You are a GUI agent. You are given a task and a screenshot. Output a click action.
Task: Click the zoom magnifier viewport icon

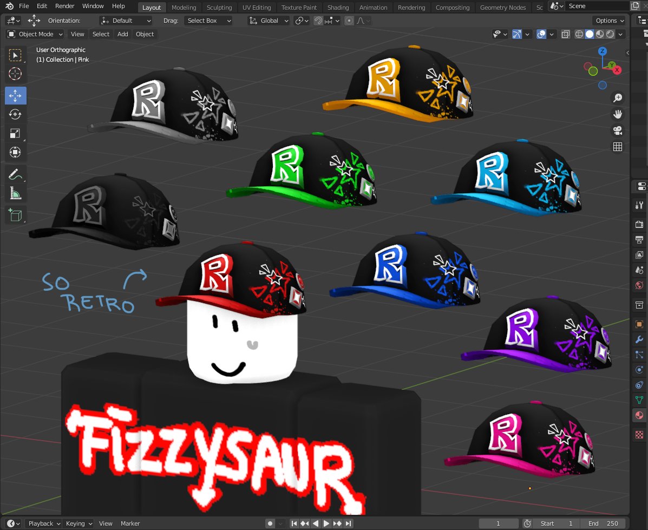(x=618, y=98)
